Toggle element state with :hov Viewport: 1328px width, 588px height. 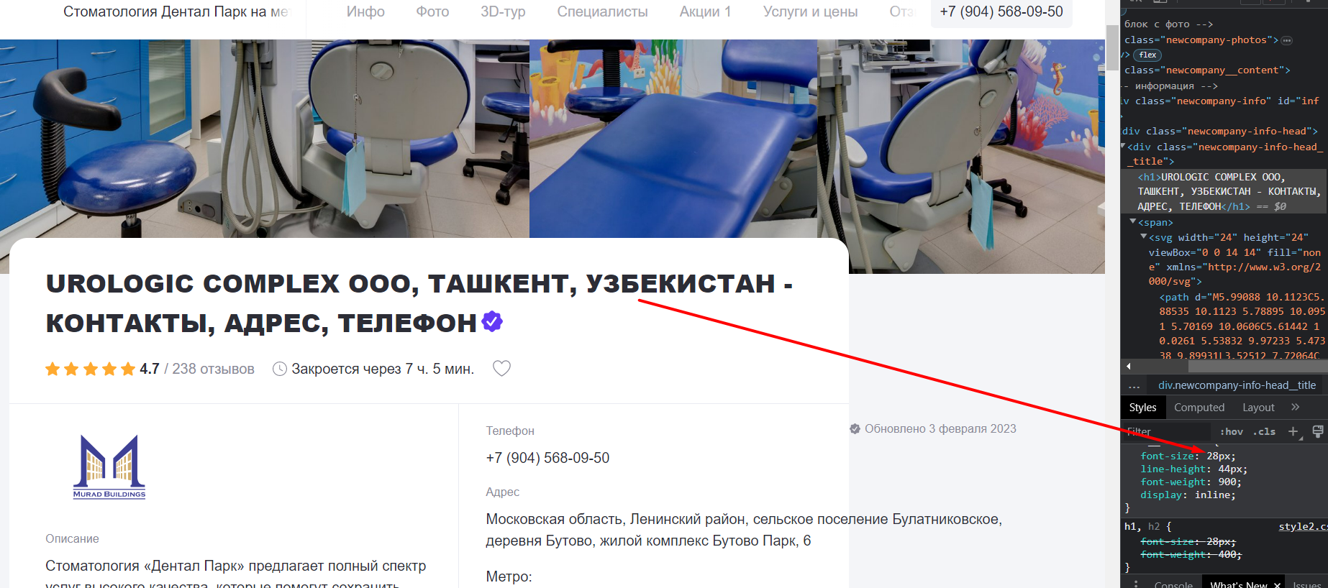tap(1231, 431)
